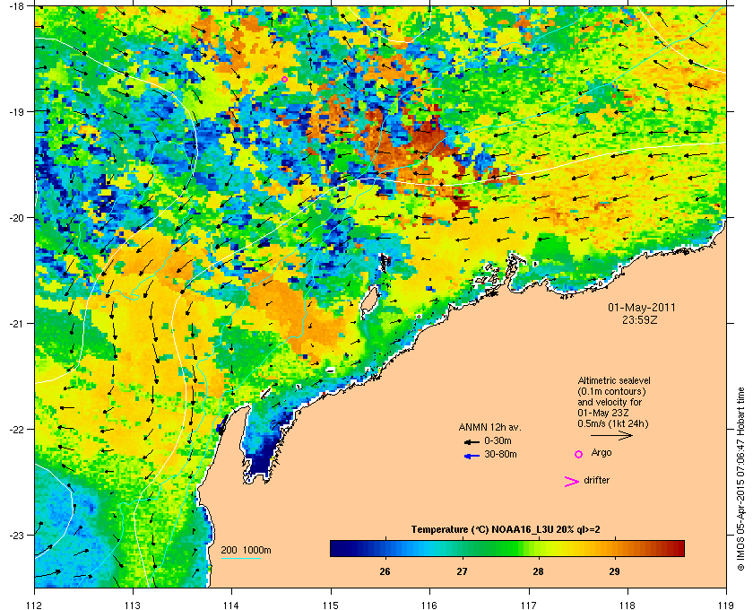The width and height of the screenshot is (753, 610).
Task: Click the ANMN 12h av. label
Action: 489,427
